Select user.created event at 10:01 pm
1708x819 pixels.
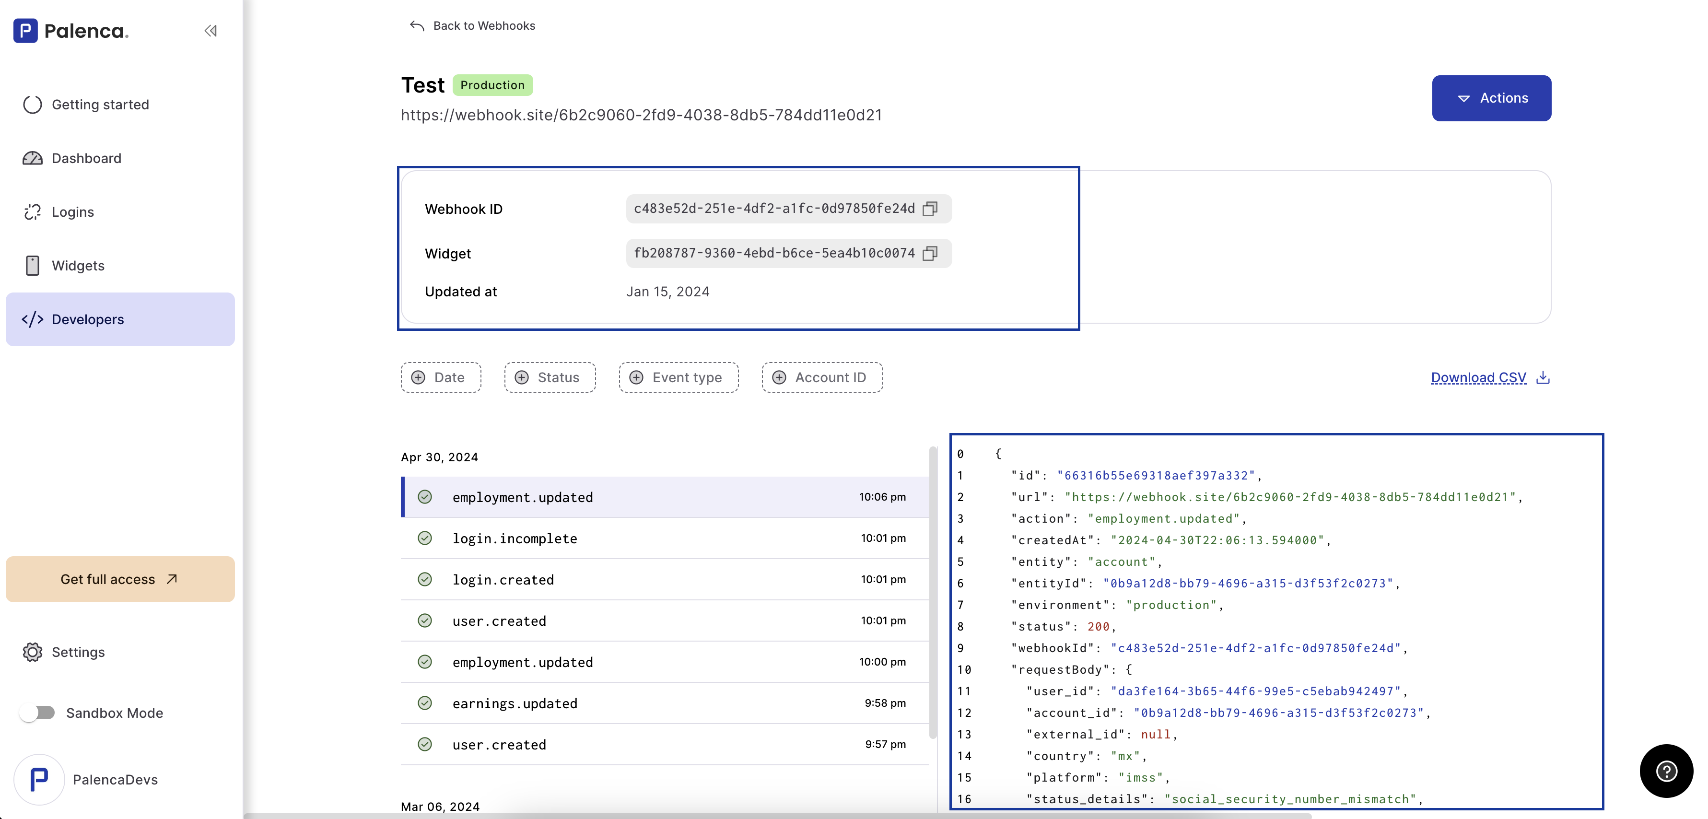pos(665,620)
